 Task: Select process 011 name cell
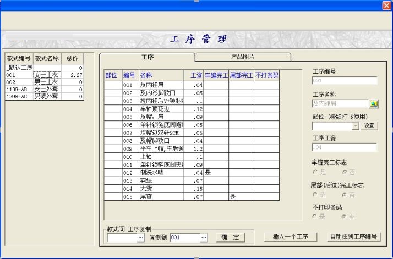tap(161, 164)
